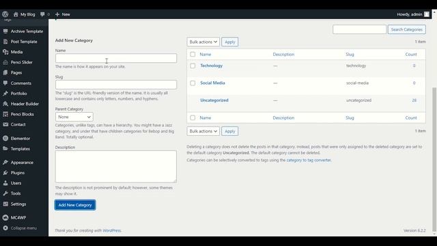Click the Settings sidebar icon
437x246 pixels.
(x=5, y=204)
